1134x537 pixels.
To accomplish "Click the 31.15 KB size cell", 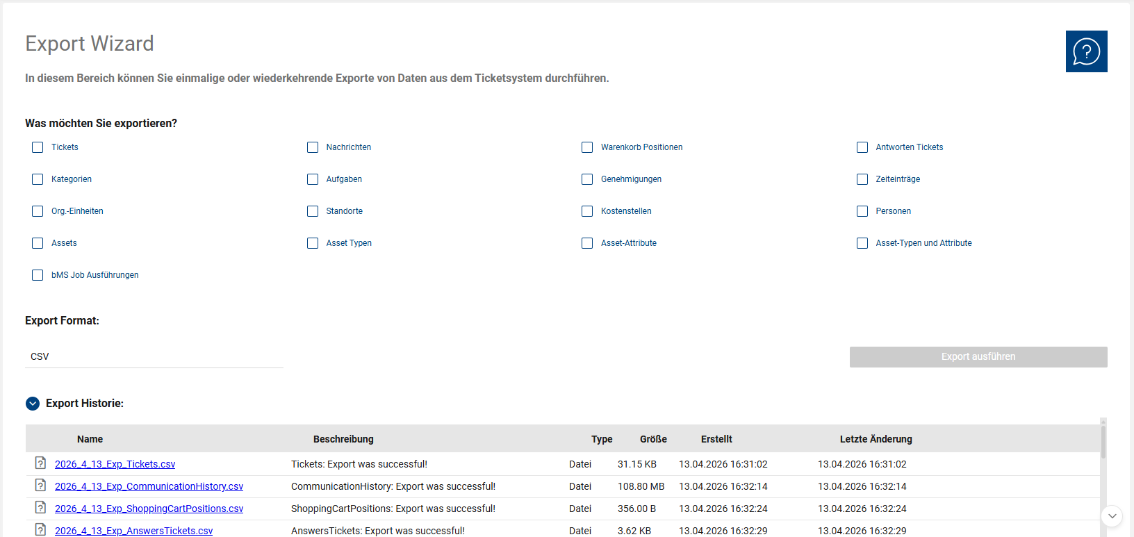I will coord(637,464).
